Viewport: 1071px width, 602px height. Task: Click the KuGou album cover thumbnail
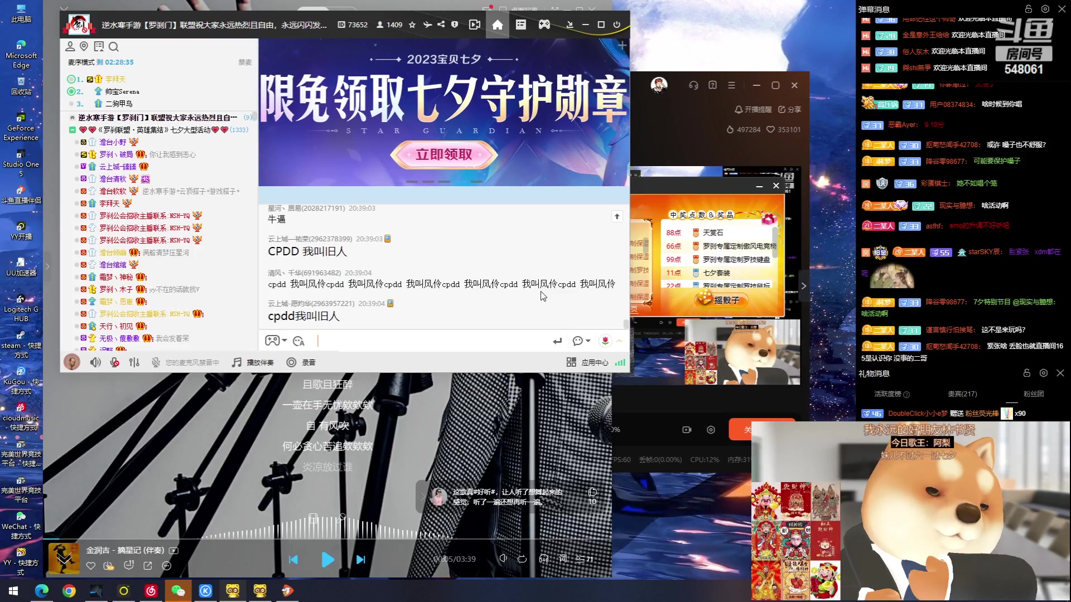(x=64, y=559)
